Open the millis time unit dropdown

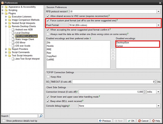tap(158, 92)
